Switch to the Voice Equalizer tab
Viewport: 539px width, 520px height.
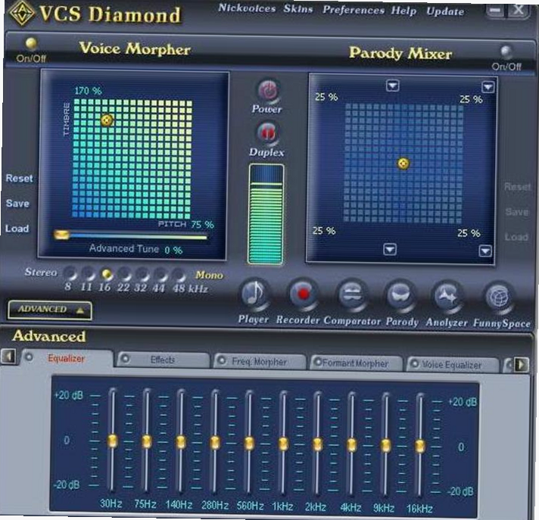point(453,365)
